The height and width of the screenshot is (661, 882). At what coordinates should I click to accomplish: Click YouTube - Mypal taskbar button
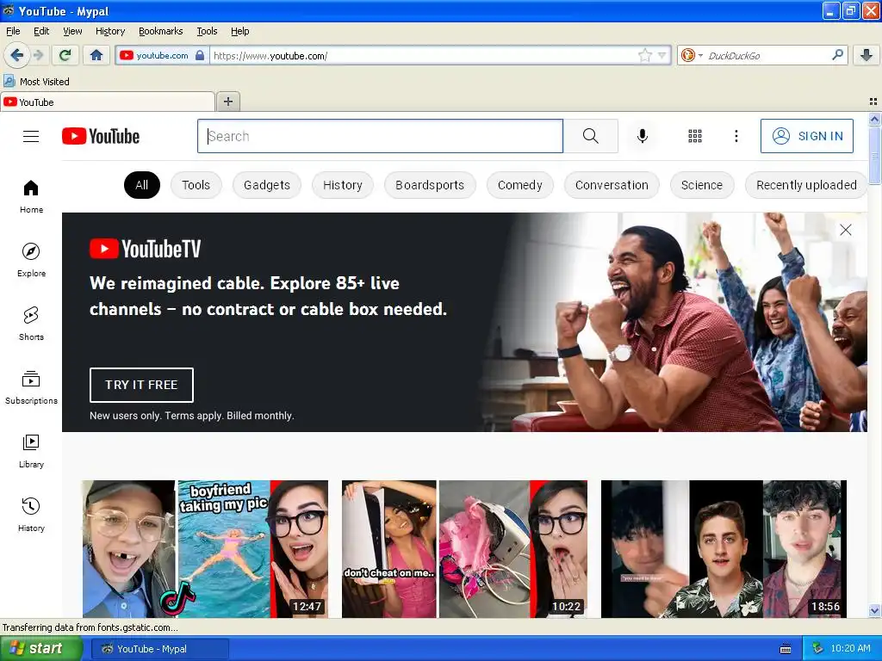click(160, 649)
